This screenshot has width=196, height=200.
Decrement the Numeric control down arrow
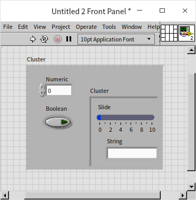42,93
